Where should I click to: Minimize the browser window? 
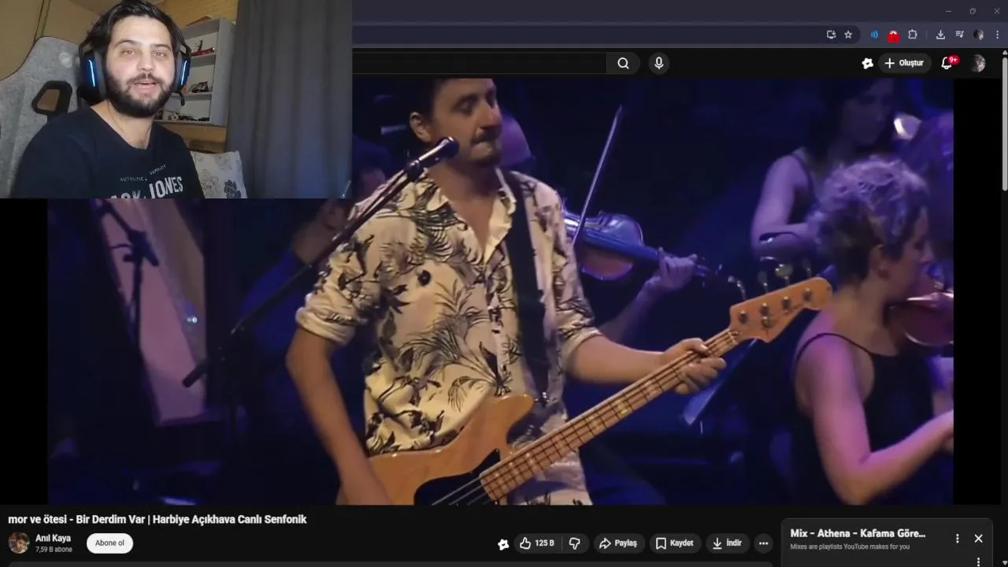coord(948,11)
